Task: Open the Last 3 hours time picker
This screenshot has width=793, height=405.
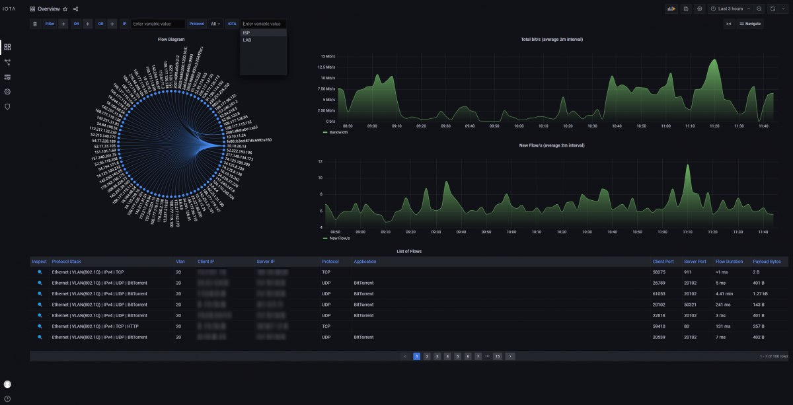Action: [x=730, y=9]
